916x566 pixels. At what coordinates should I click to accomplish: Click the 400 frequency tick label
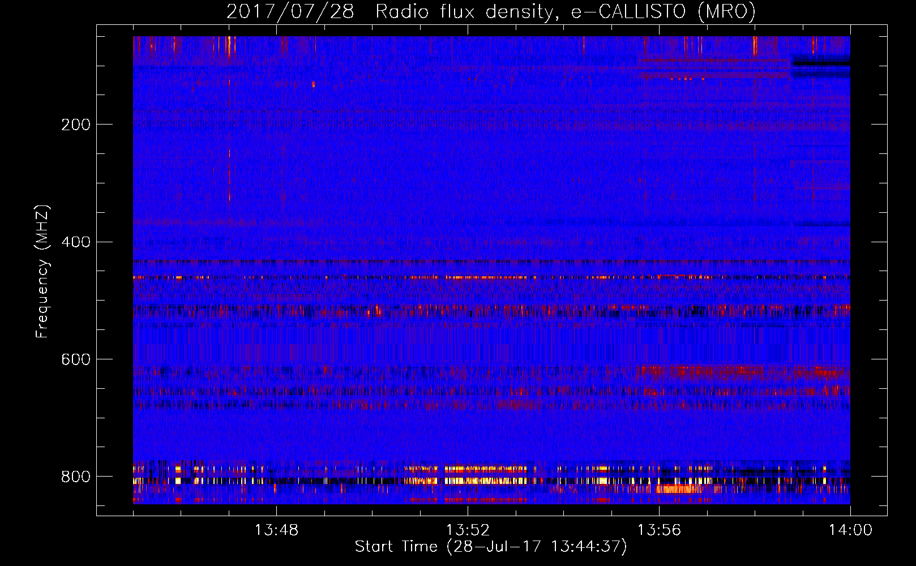[x=76, y=242]
